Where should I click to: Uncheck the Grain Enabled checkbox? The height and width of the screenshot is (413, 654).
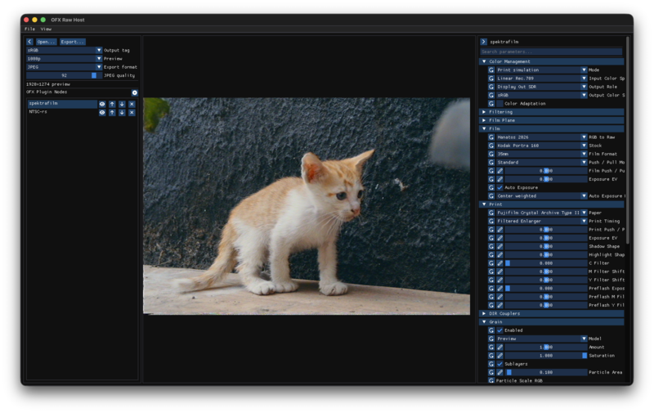(x=499, y=330)
